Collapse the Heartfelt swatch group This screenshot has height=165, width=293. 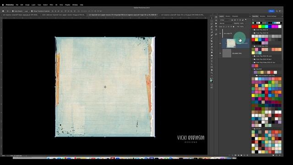coord(253,69)
